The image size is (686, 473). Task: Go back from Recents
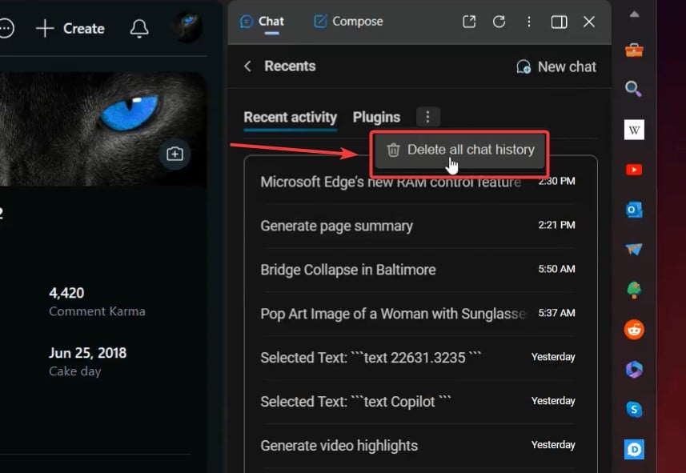pyautogui.click(x=247, y=66)
